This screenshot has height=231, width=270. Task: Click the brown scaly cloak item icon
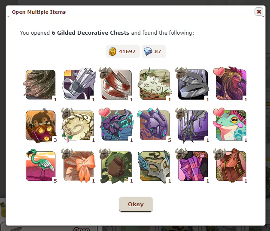[40, 84]
